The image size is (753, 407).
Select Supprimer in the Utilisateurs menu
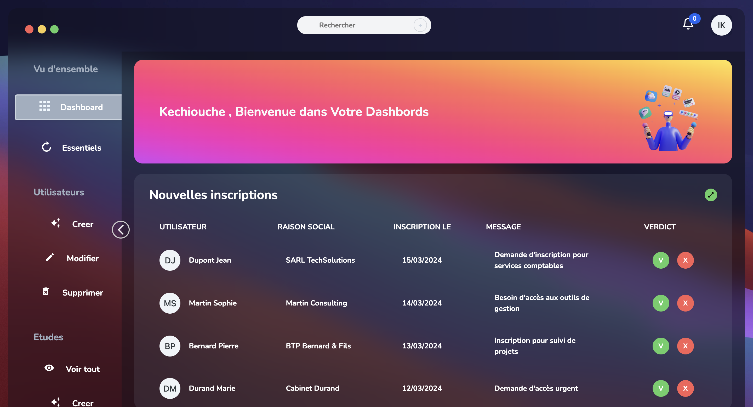point(83,292)
